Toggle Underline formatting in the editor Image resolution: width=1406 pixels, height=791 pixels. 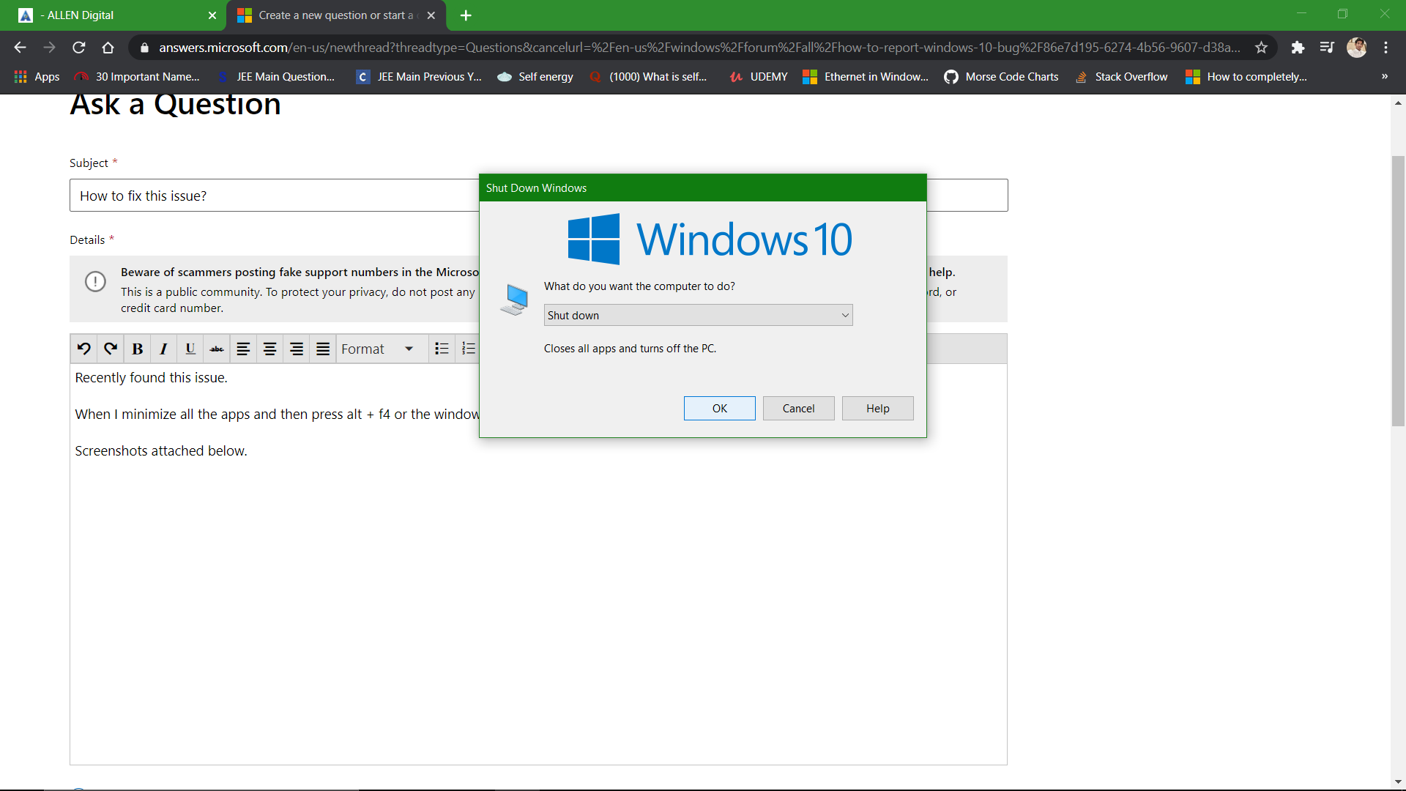pyautogui.click(x=190, y=349)
